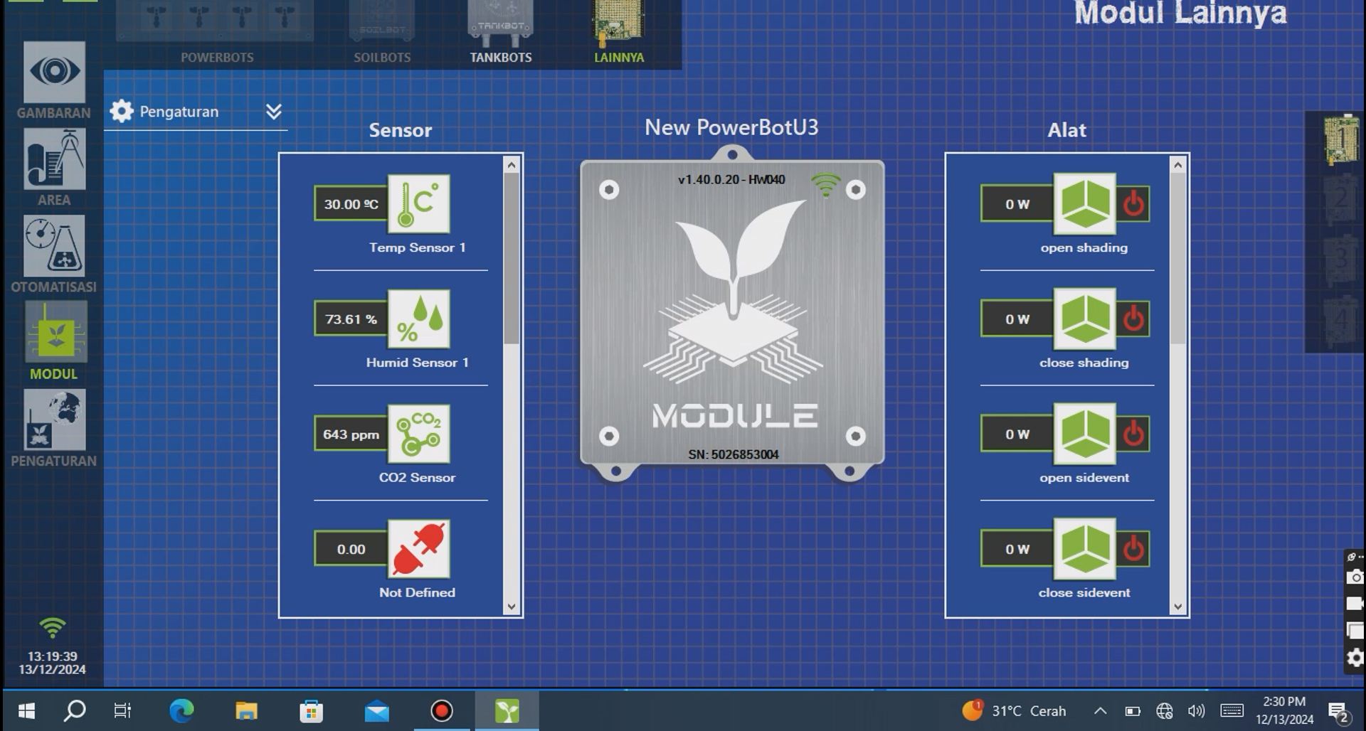Toggle power for open shading
The height and width of the screenshot is (731, 1366).
click(x=1133, y=204)
